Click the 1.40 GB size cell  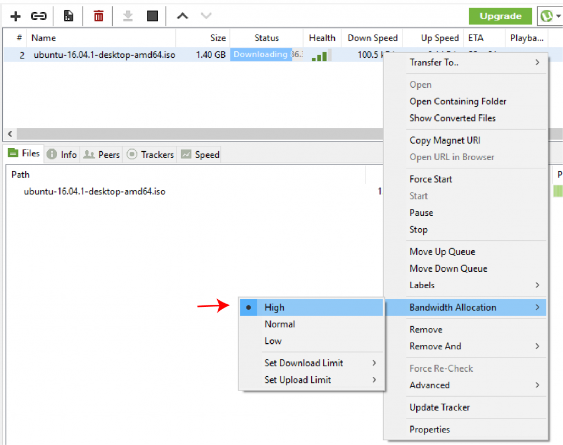tap(211, 55)
